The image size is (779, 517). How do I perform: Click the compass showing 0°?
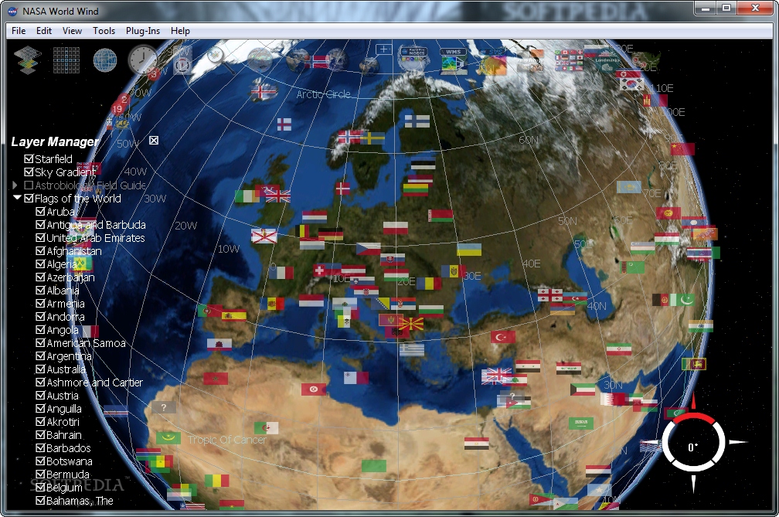pyautogui.click(x=692, y=443)
